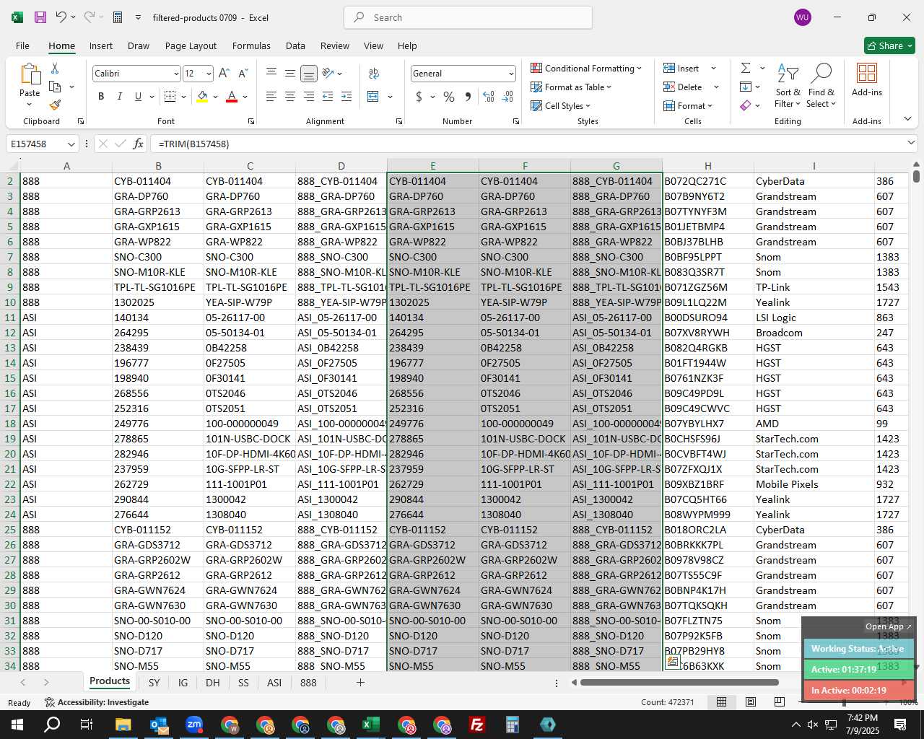Click the red Font Color swatch
Image resolution: width=924 pixels, height=739 pixels.
(x=232, y=97)
